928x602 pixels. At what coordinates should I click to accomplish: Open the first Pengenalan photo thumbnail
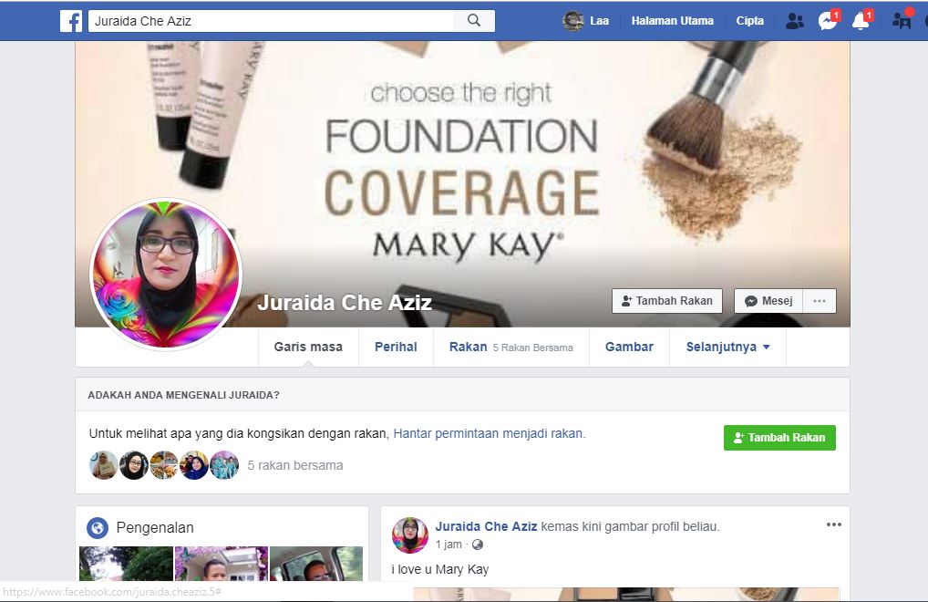click(x=126, y=564)
